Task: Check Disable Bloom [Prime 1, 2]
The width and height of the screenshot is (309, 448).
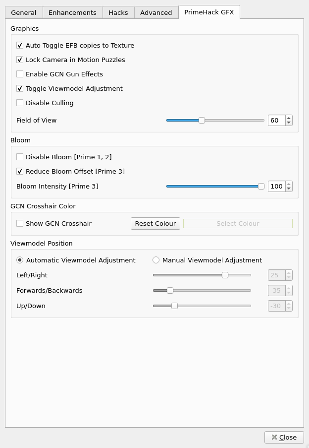Action: pyautogui.click(x=20, y=157)
